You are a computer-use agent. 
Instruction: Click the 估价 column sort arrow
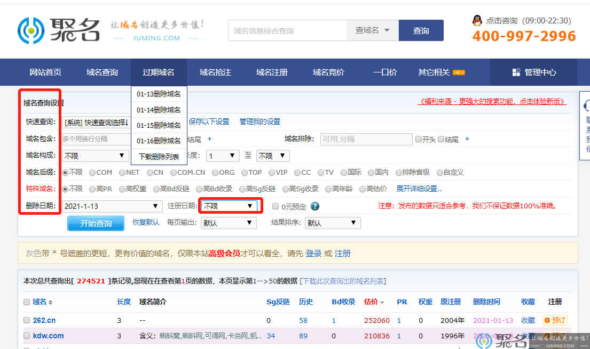382,303
